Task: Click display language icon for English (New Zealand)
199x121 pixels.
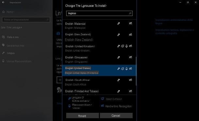Action: [x=118, y=35]
